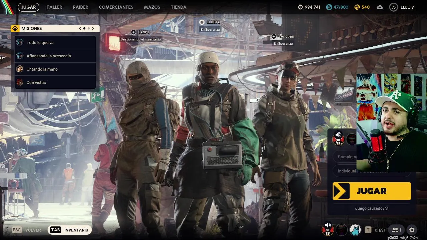Select the Ceroban squad member name

pyautogui.click(x=286, y=36)
